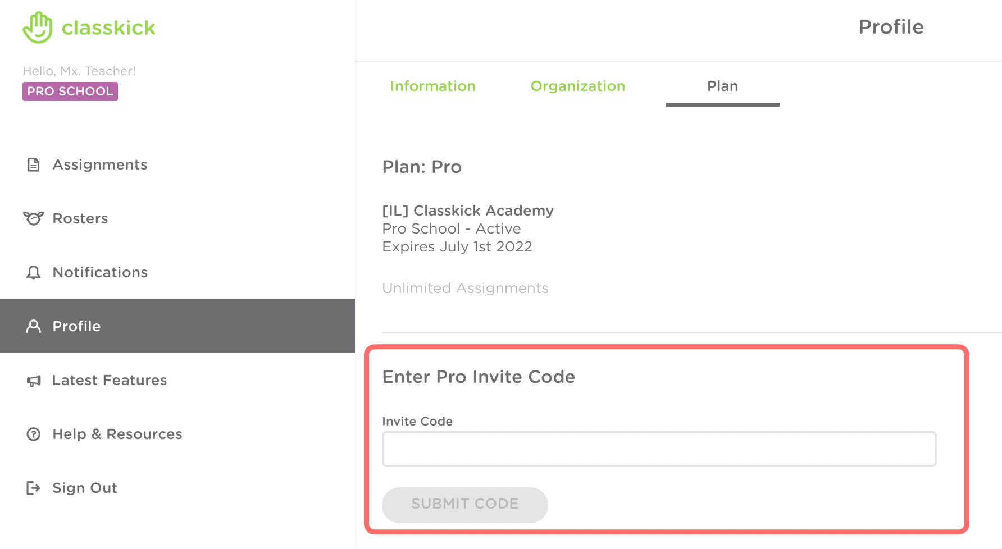Click the Assignments document icon
Viewport: 1002px width, 549px height.
pos(34,164)
